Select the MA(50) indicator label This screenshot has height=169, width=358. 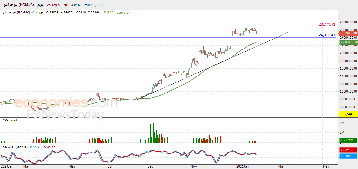click(109, 13)
